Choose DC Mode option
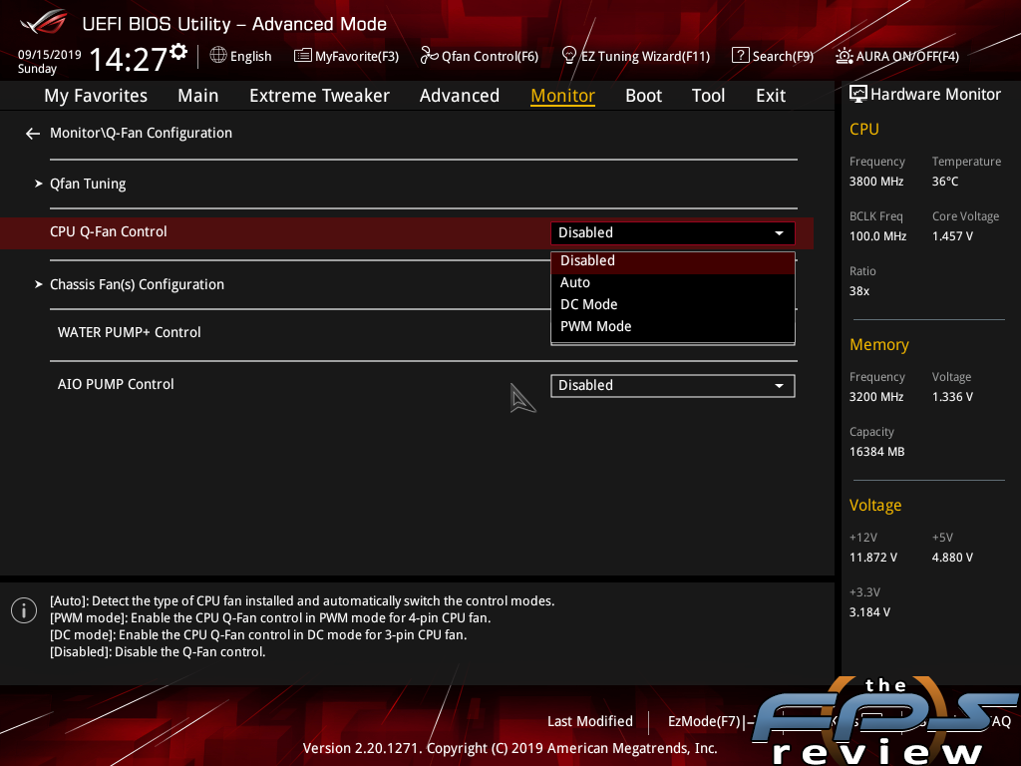The height and width of the screenshot is (766, 1021). pos(673,304)
